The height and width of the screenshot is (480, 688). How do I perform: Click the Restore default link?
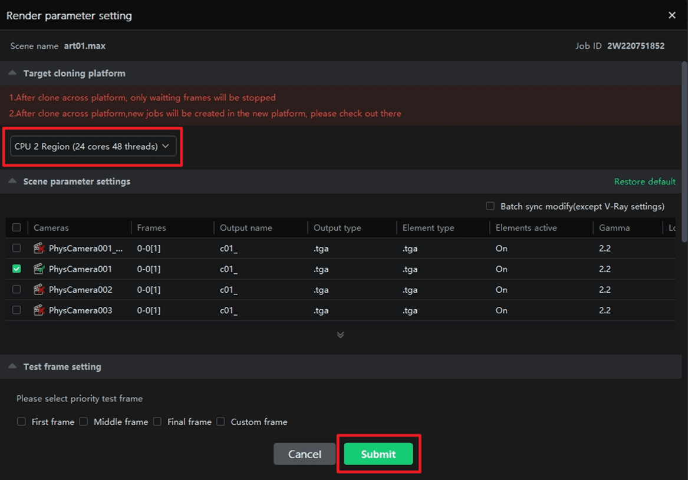[644, 181]
